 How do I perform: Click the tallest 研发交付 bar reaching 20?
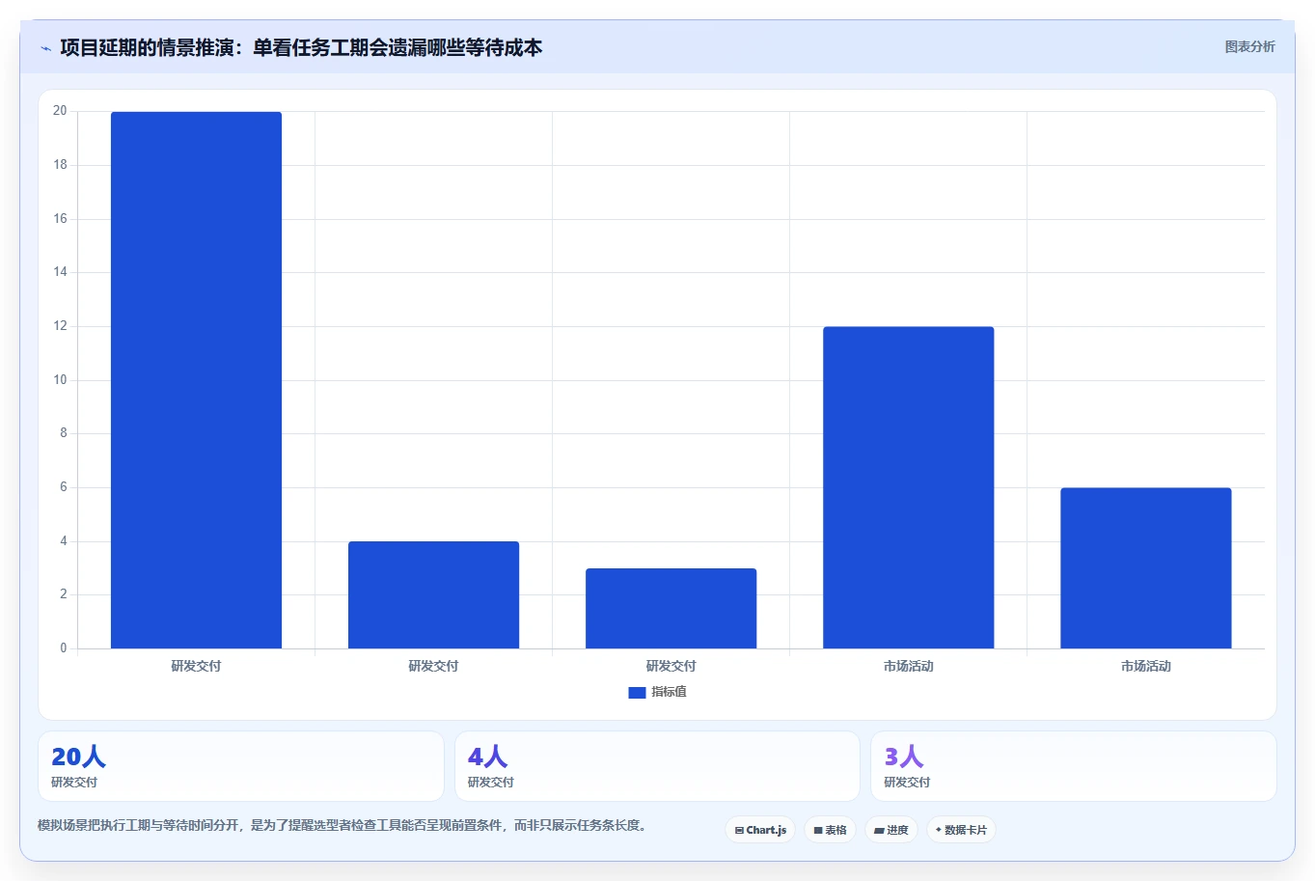click(196, 380)
